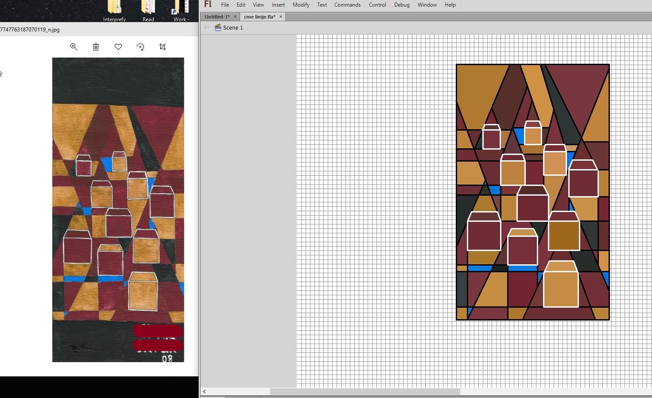Open the File menu
Viewport: 652px width, 398px height.
pos(225,5)
